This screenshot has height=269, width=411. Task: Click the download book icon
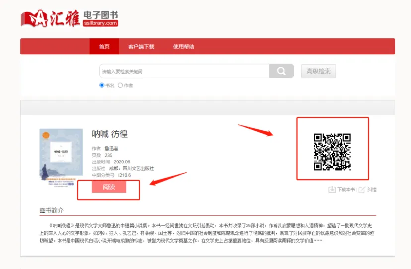[x=332, y=189]
